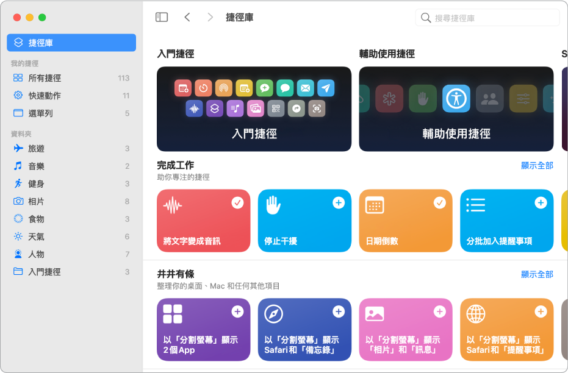Open the Safari 和「備忘錄」 split-screen card
This screenshot has height=373, width=568.
tap(304, 330)
